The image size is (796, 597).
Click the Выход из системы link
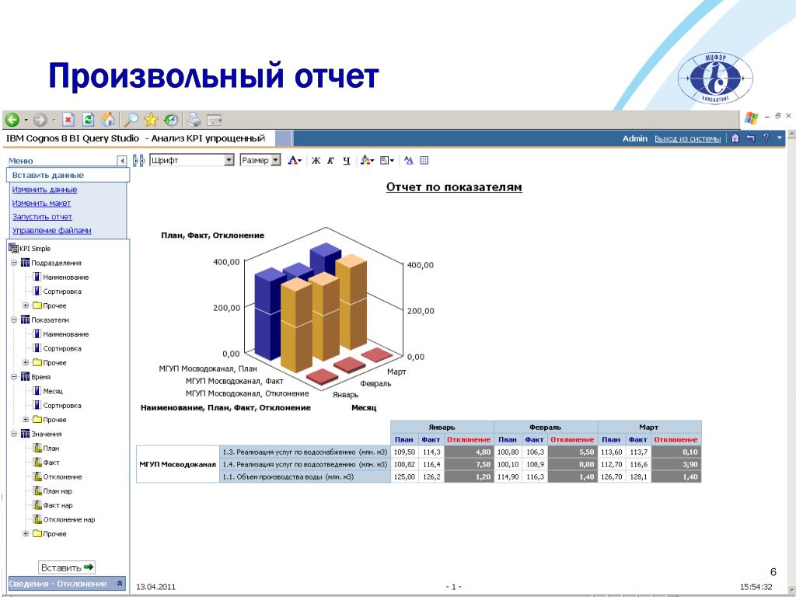point(687,138)
